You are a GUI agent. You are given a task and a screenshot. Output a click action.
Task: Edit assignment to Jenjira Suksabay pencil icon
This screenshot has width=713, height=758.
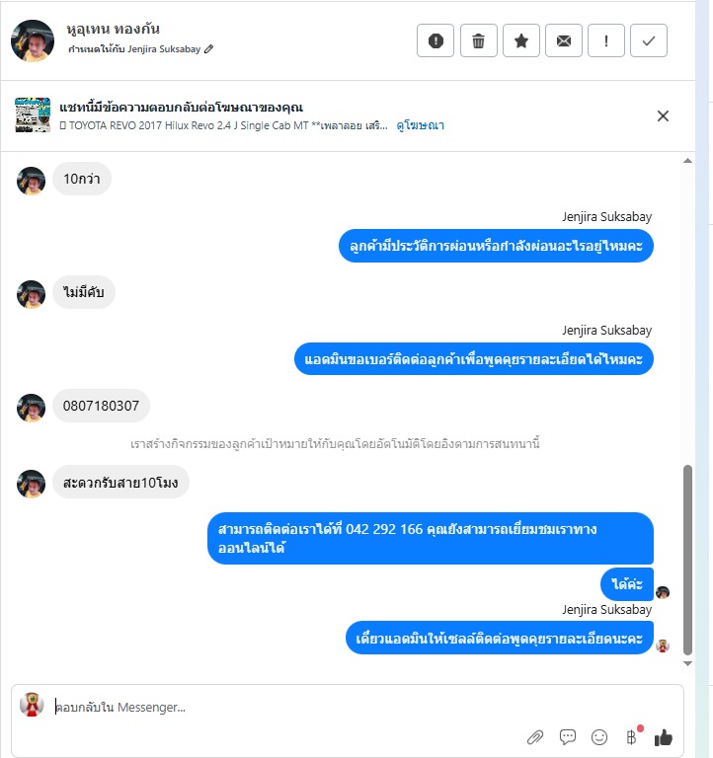[208, 48]
